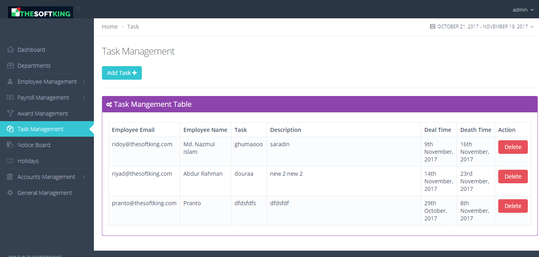Select the Notice Board icon
Screen dimensions: 539x257
coord(10,145)
